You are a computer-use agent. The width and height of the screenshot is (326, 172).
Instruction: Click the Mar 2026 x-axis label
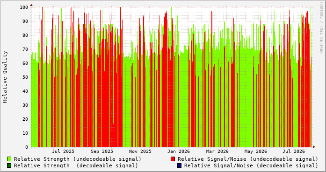217,151
